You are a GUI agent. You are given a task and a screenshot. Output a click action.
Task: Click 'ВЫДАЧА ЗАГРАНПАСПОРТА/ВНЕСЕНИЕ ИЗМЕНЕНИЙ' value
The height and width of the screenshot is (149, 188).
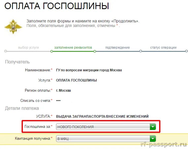(102, 116)
